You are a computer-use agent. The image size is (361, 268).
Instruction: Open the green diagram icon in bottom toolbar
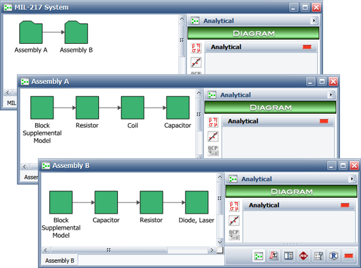click(x=258, y=256)
